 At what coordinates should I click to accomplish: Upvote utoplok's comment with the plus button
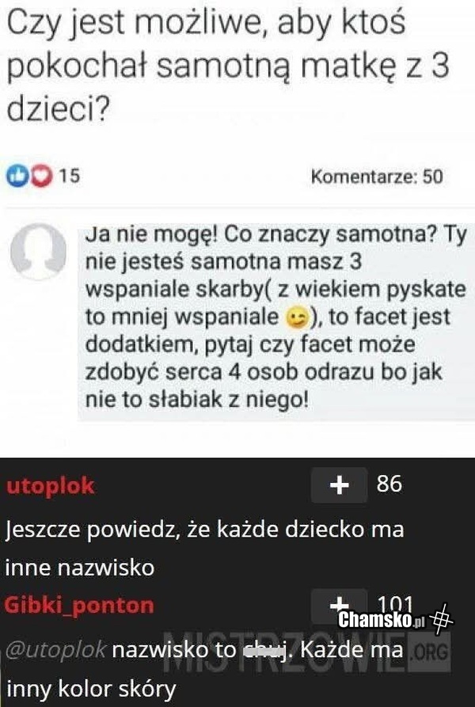coord(339,485)
